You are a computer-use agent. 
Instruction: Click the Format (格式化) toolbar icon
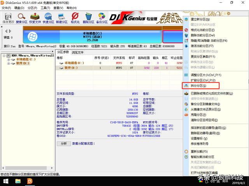[x=75, y=18]
